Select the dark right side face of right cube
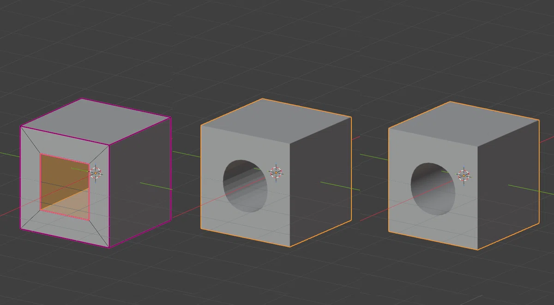 [x=508, y=186]
